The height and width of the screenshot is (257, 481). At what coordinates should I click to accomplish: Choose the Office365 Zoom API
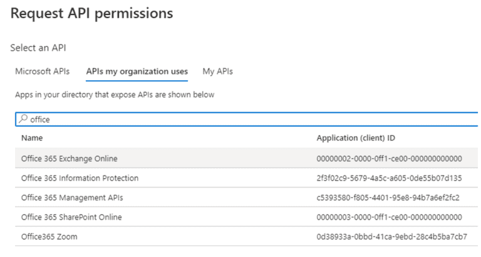click(247, 236)
